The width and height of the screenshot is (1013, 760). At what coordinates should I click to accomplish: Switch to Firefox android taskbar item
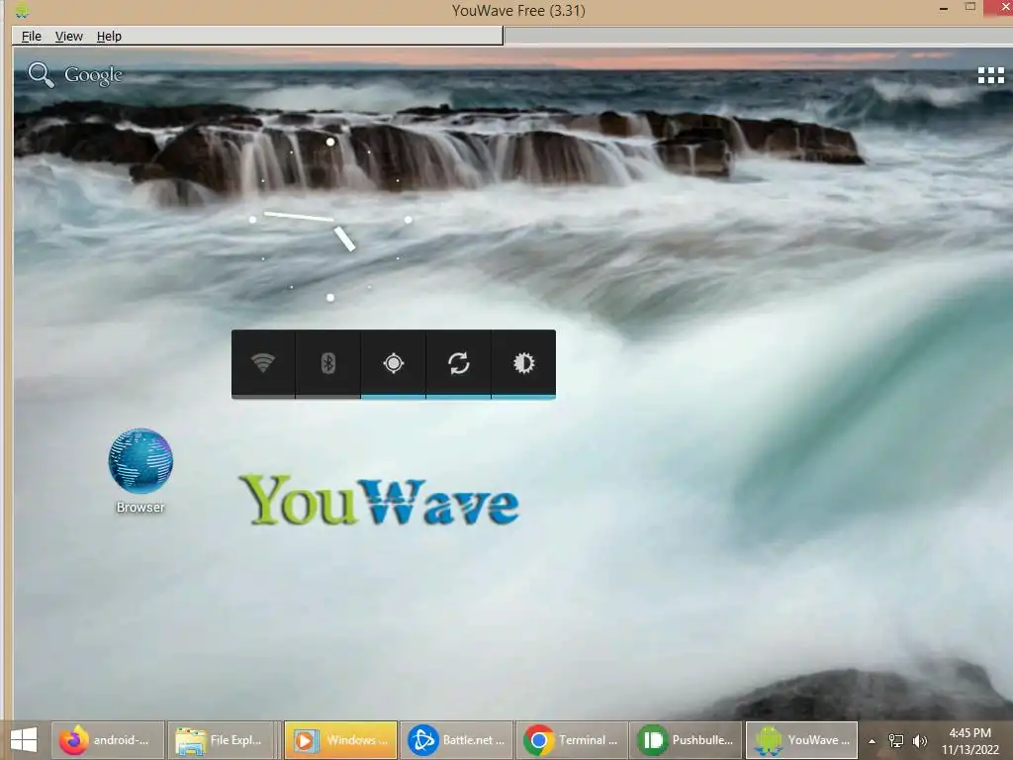(107, 740)
